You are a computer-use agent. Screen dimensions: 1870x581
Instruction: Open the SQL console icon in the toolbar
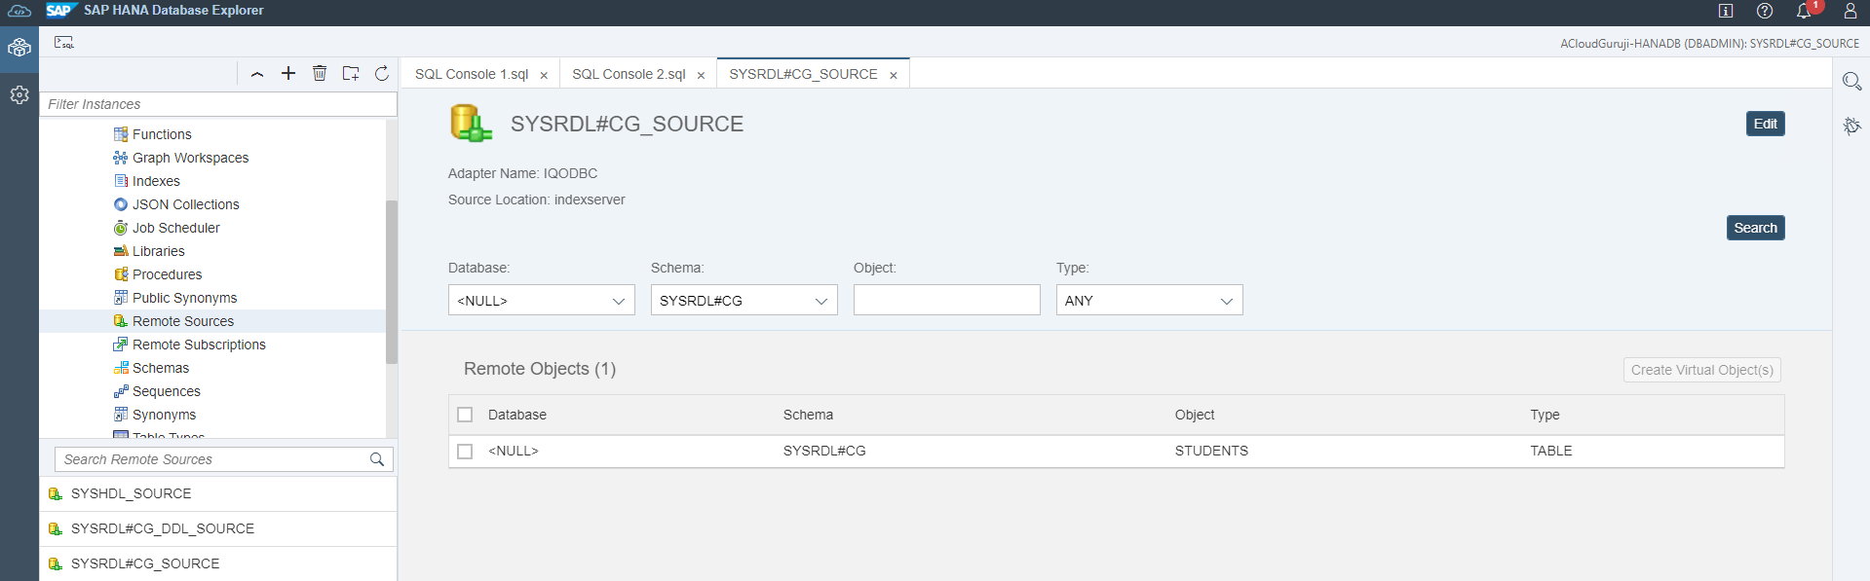click(x=64, y=43)
